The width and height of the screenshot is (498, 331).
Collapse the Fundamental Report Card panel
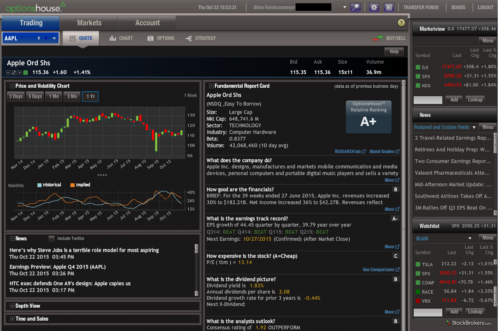pos(211,86)
